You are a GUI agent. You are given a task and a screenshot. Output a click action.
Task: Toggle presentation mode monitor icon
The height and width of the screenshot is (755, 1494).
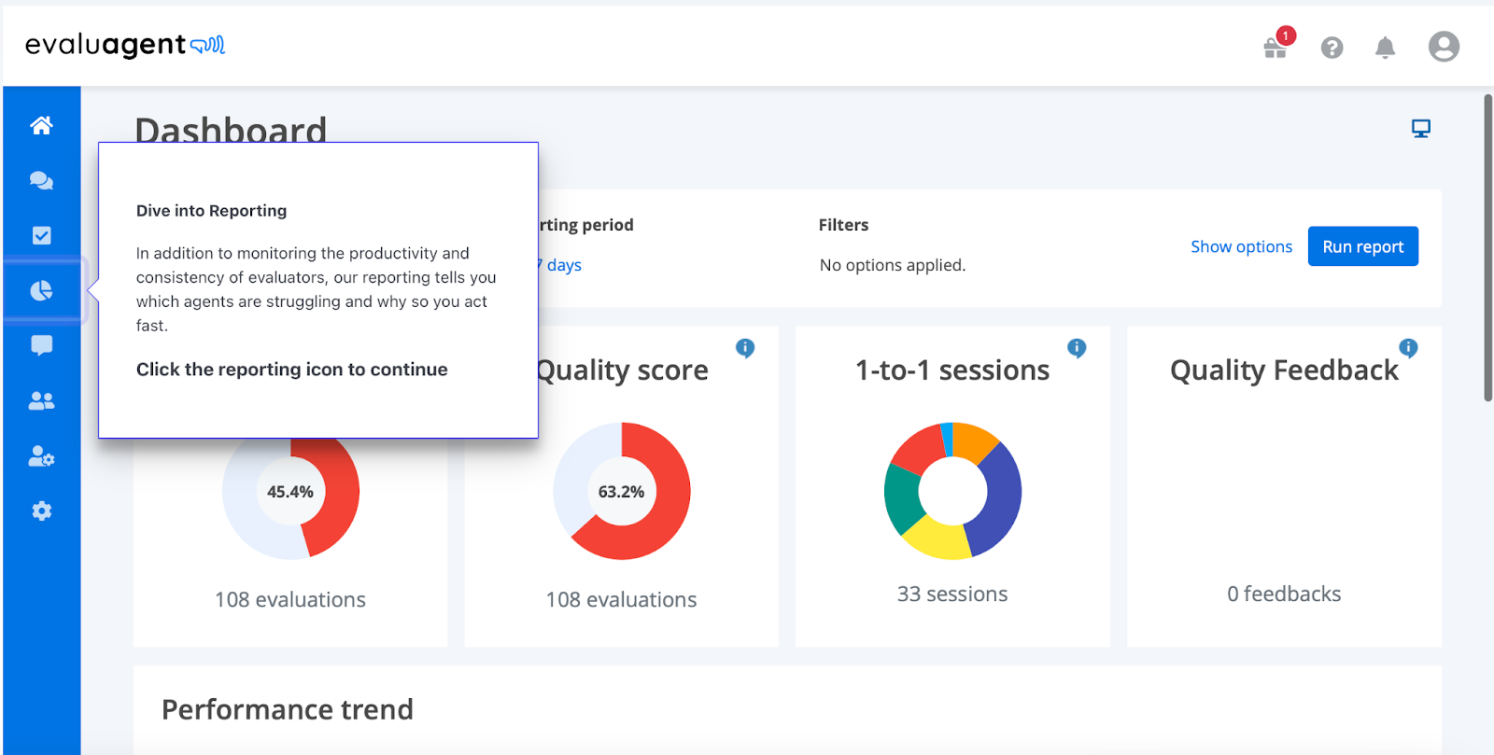tap(1420, 129)
